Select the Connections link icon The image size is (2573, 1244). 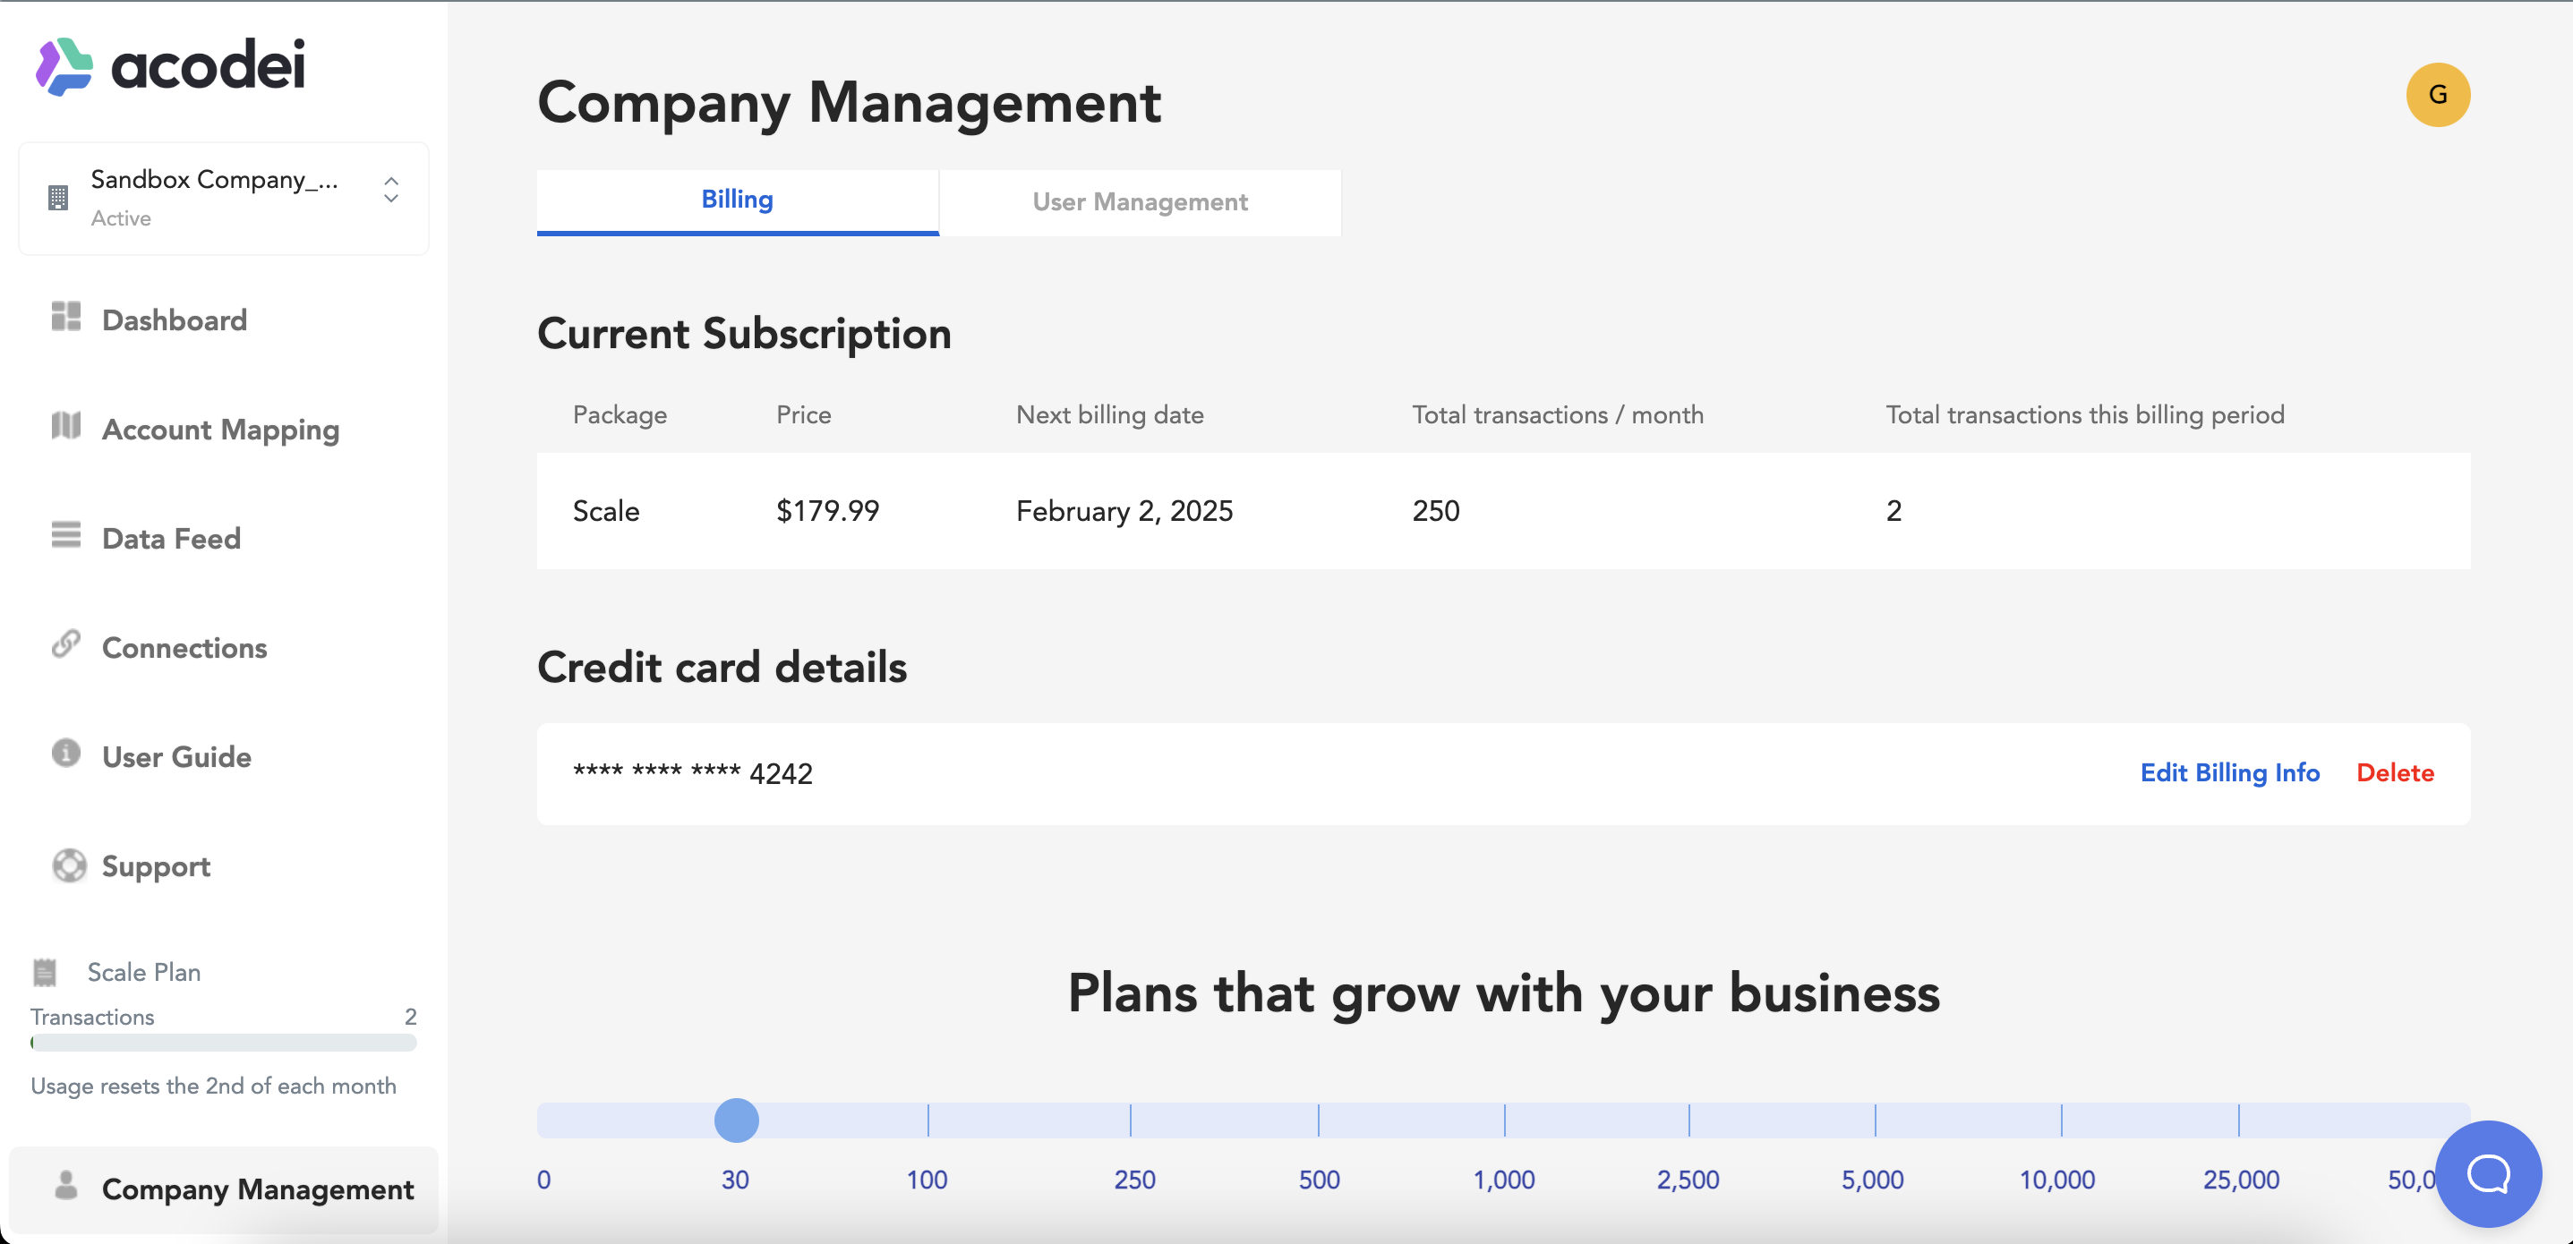click(66, 644)
